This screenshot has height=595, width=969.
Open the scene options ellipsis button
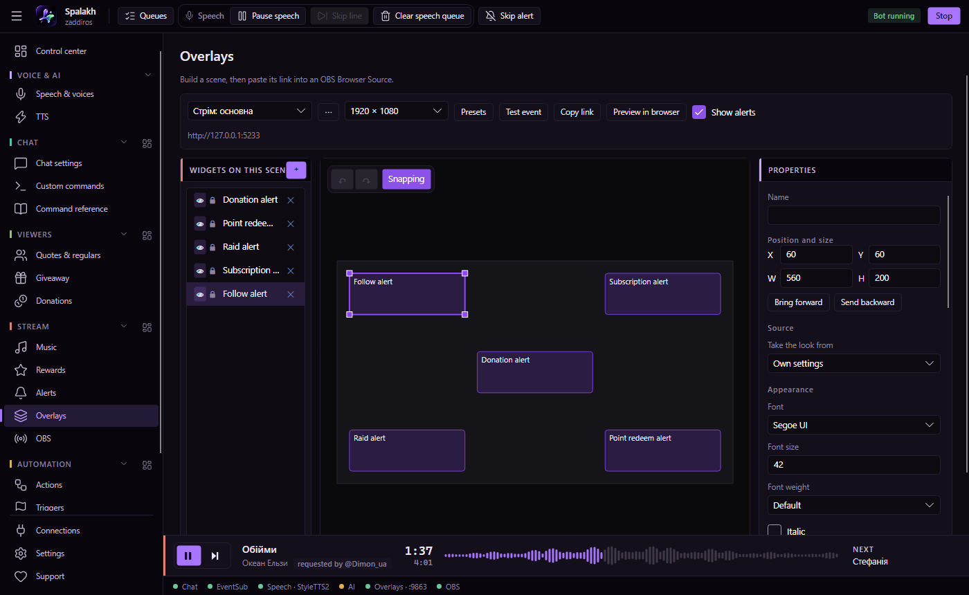[x=328, y=111]
